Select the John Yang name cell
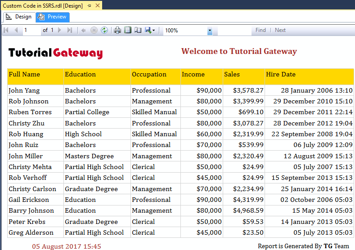The width and height of the screenshot is (355, 250). (x=35, y=90)
